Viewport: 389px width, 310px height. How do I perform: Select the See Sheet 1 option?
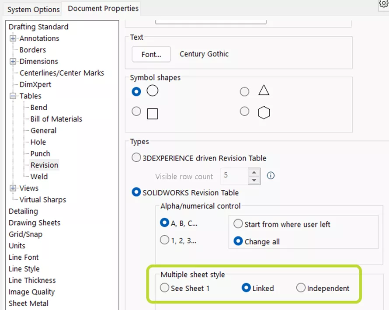164,288
